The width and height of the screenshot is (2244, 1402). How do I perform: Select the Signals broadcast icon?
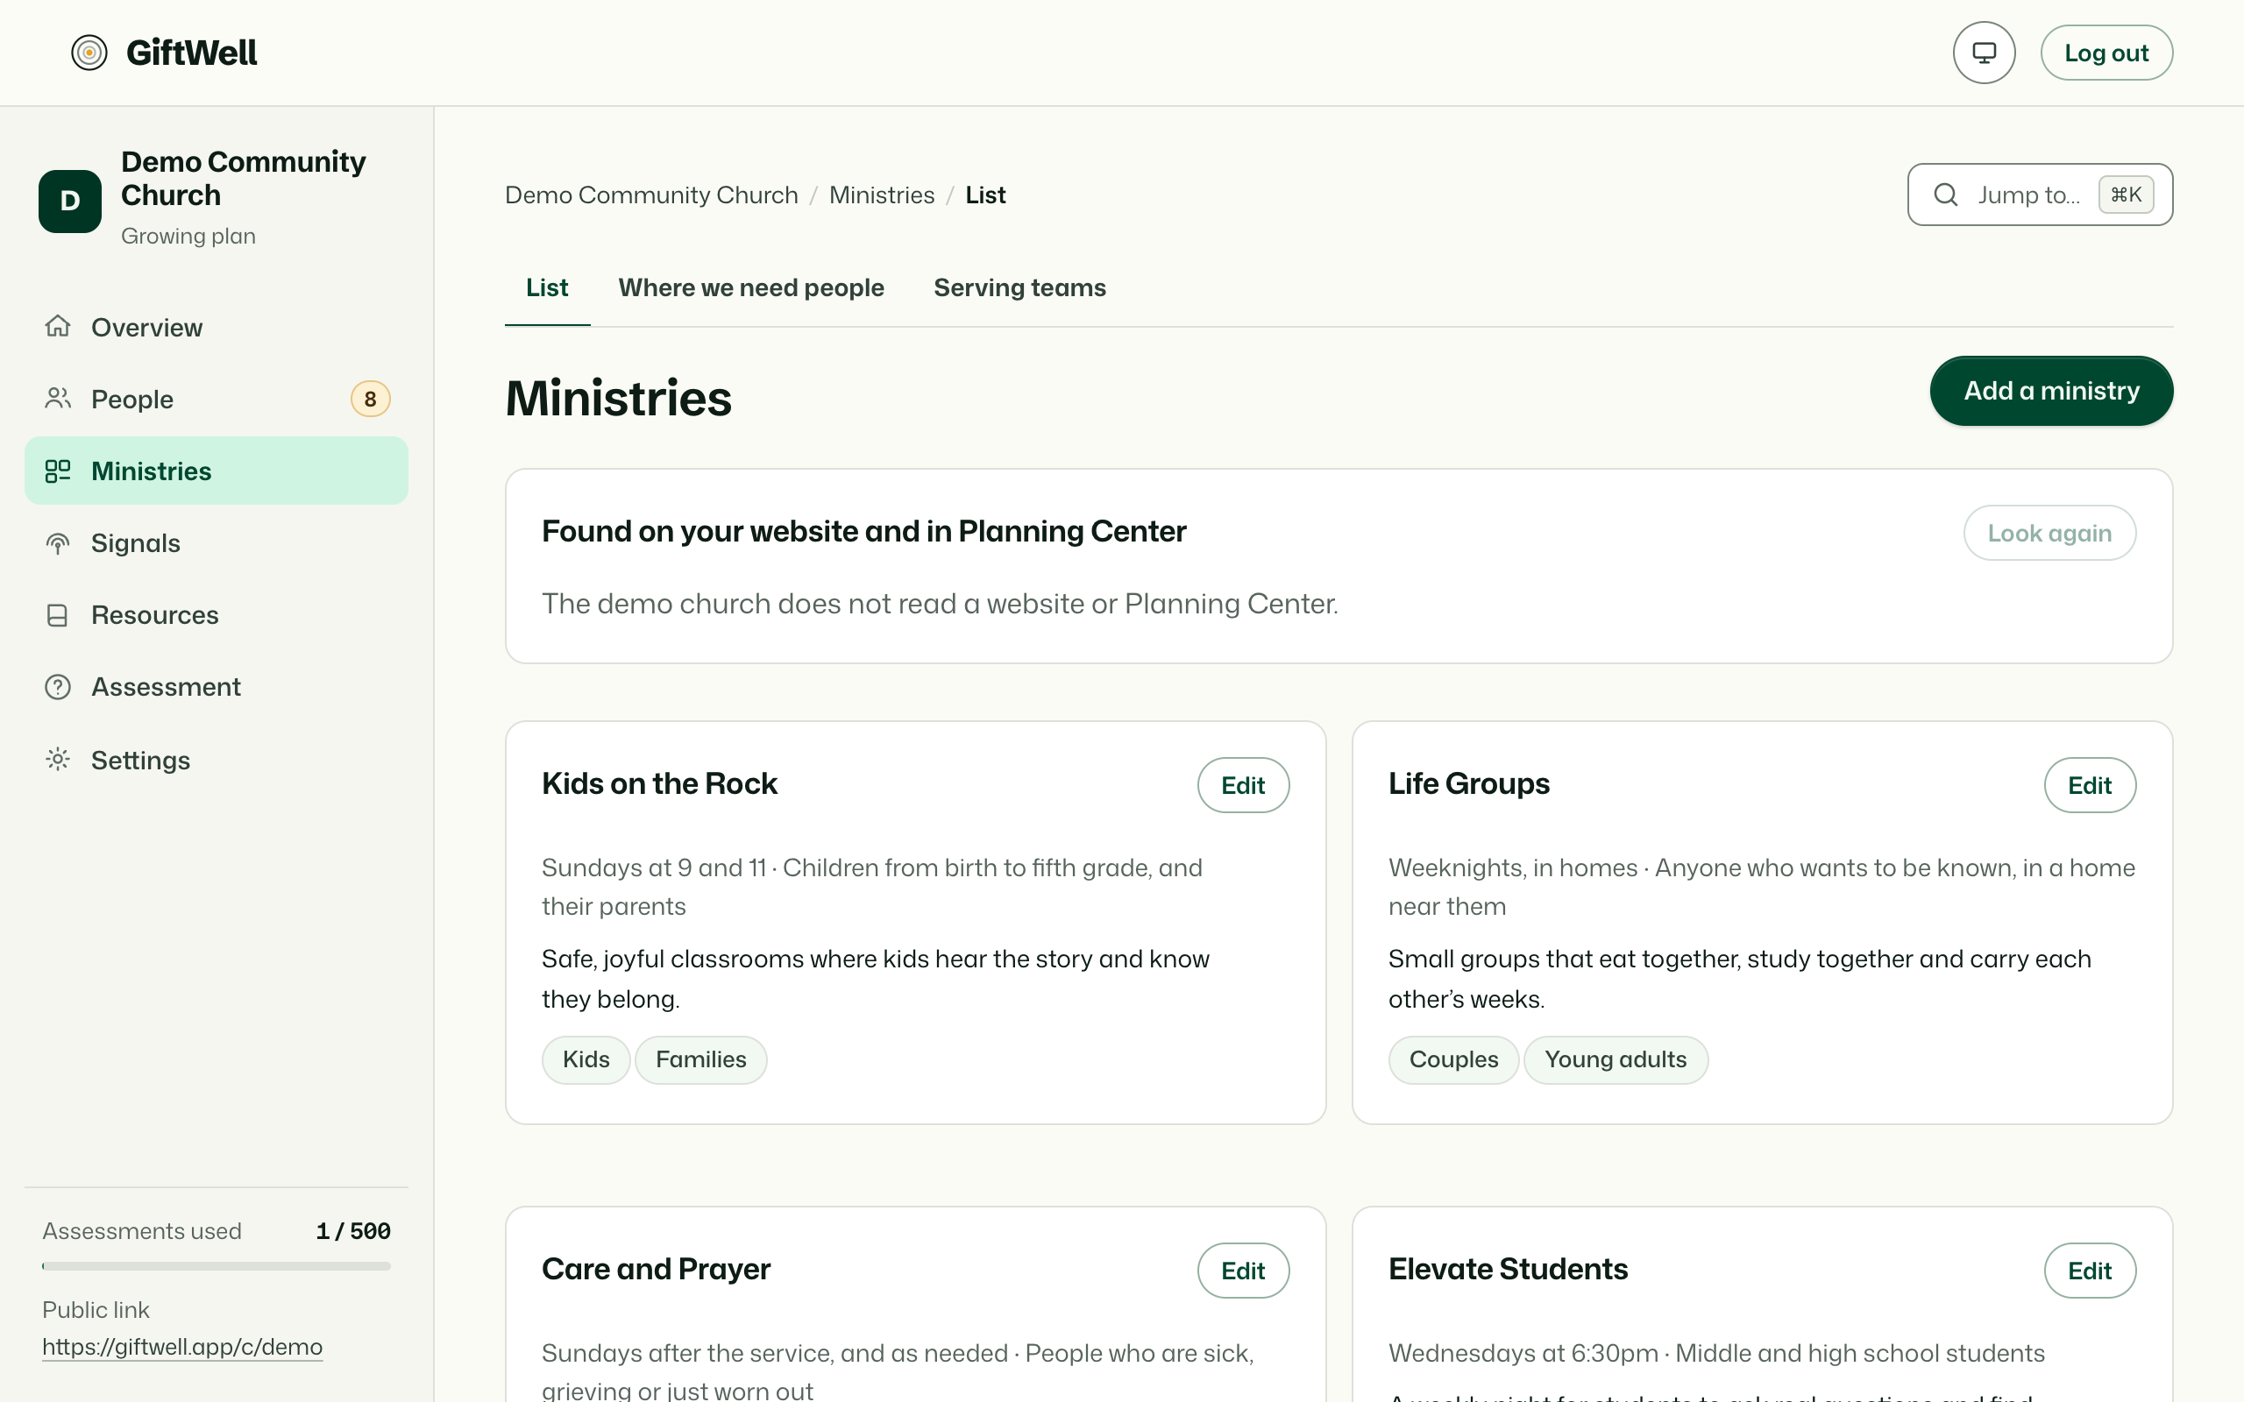58,543
